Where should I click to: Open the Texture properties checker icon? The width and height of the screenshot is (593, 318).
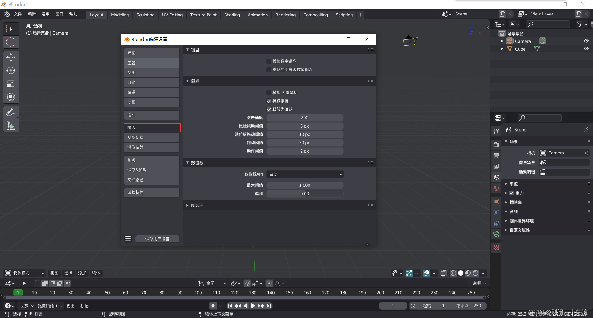[496, 248]
